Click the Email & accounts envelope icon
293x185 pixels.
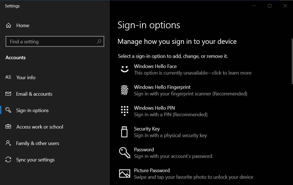(8, 94)
